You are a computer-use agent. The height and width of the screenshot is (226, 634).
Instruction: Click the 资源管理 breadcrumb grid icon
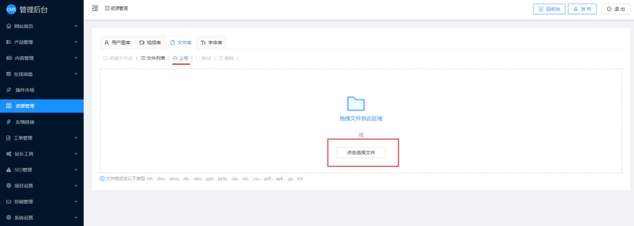(107, 8)
